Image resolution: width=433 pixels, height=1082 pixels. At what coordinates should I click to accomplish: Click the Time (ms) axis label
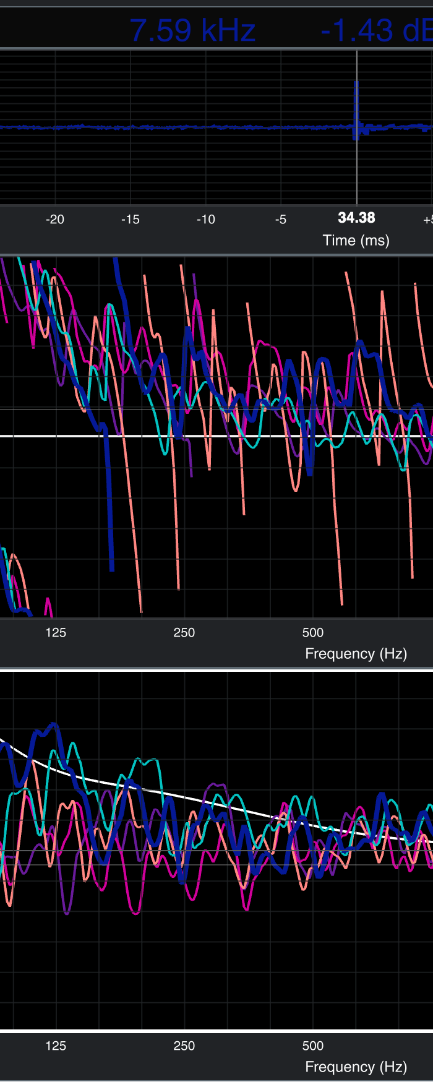click(356, 241)
